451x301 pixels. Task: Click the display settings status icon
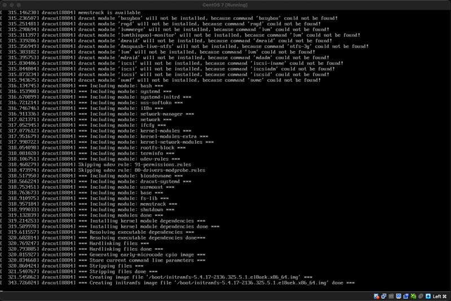(399, 296)
